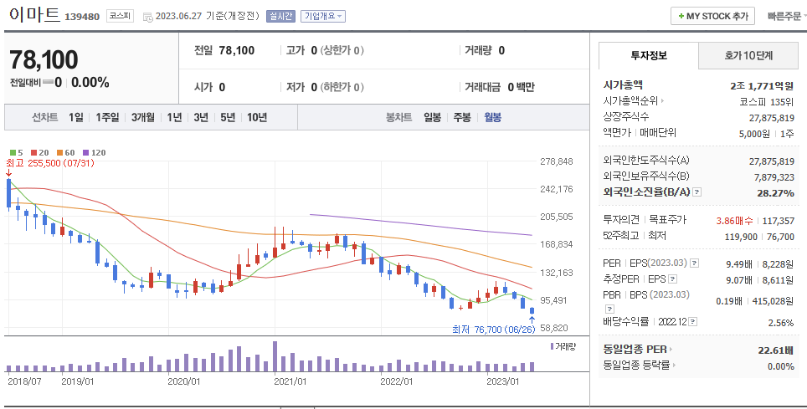The width and height of the screenshot is (807, 409).
Task: Select the 1주일 line chart period
Action: pos(107,117)
